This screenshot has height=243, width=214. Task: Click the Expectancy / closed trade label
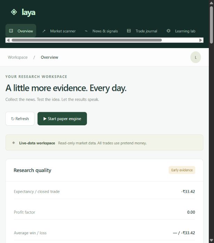coord(37,191)
